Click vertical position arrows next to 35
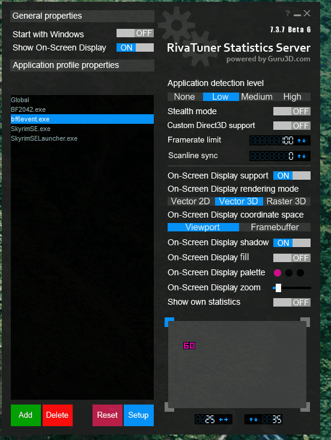Image resolution: width=331 pixels, height=440 pixels. click(x=254, y=420)
